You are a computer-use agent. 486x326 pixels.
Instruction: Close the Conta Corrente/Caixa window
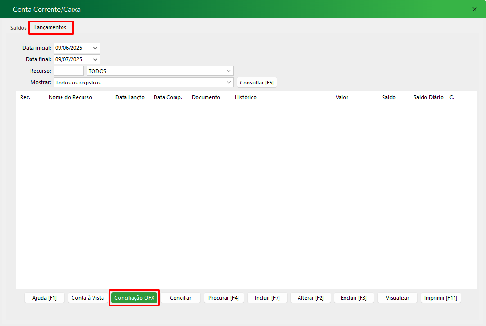tap(474, 9)
